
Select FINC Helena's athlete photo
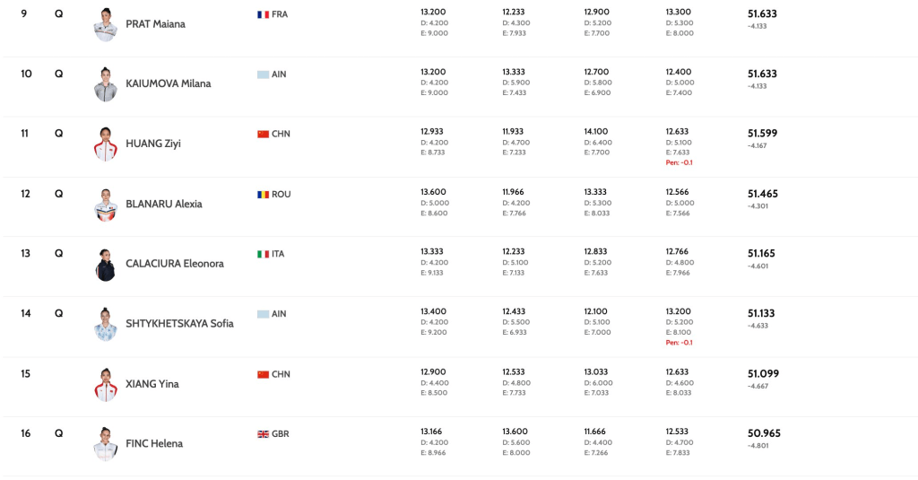tap(106, 444)
